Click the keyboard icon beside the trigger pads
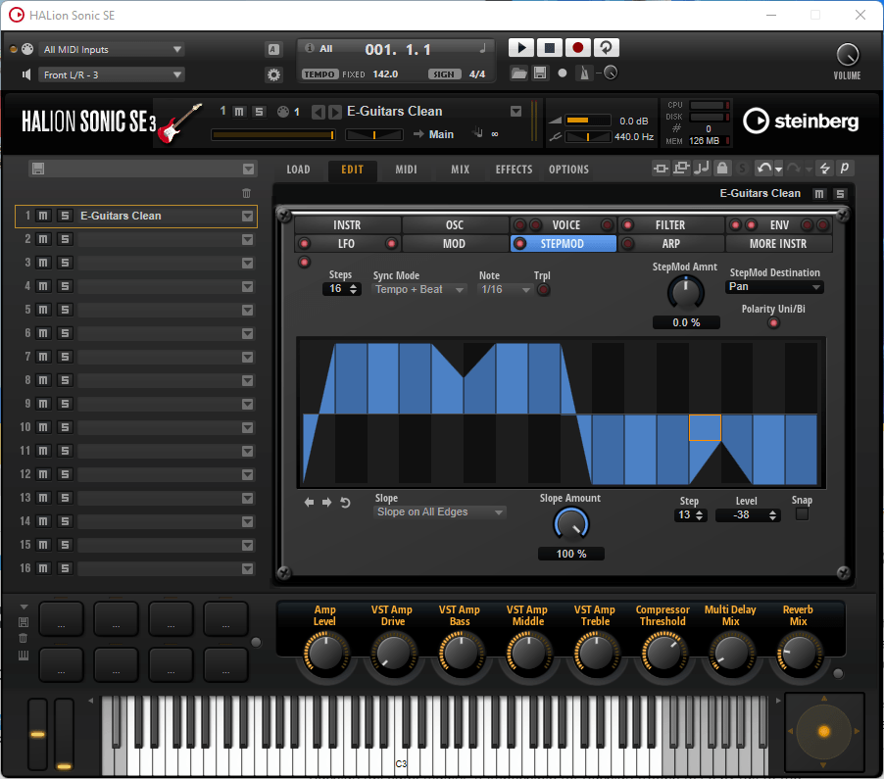Image resolution: width=884 pixels, height=779 pixels. pos(24,655)
